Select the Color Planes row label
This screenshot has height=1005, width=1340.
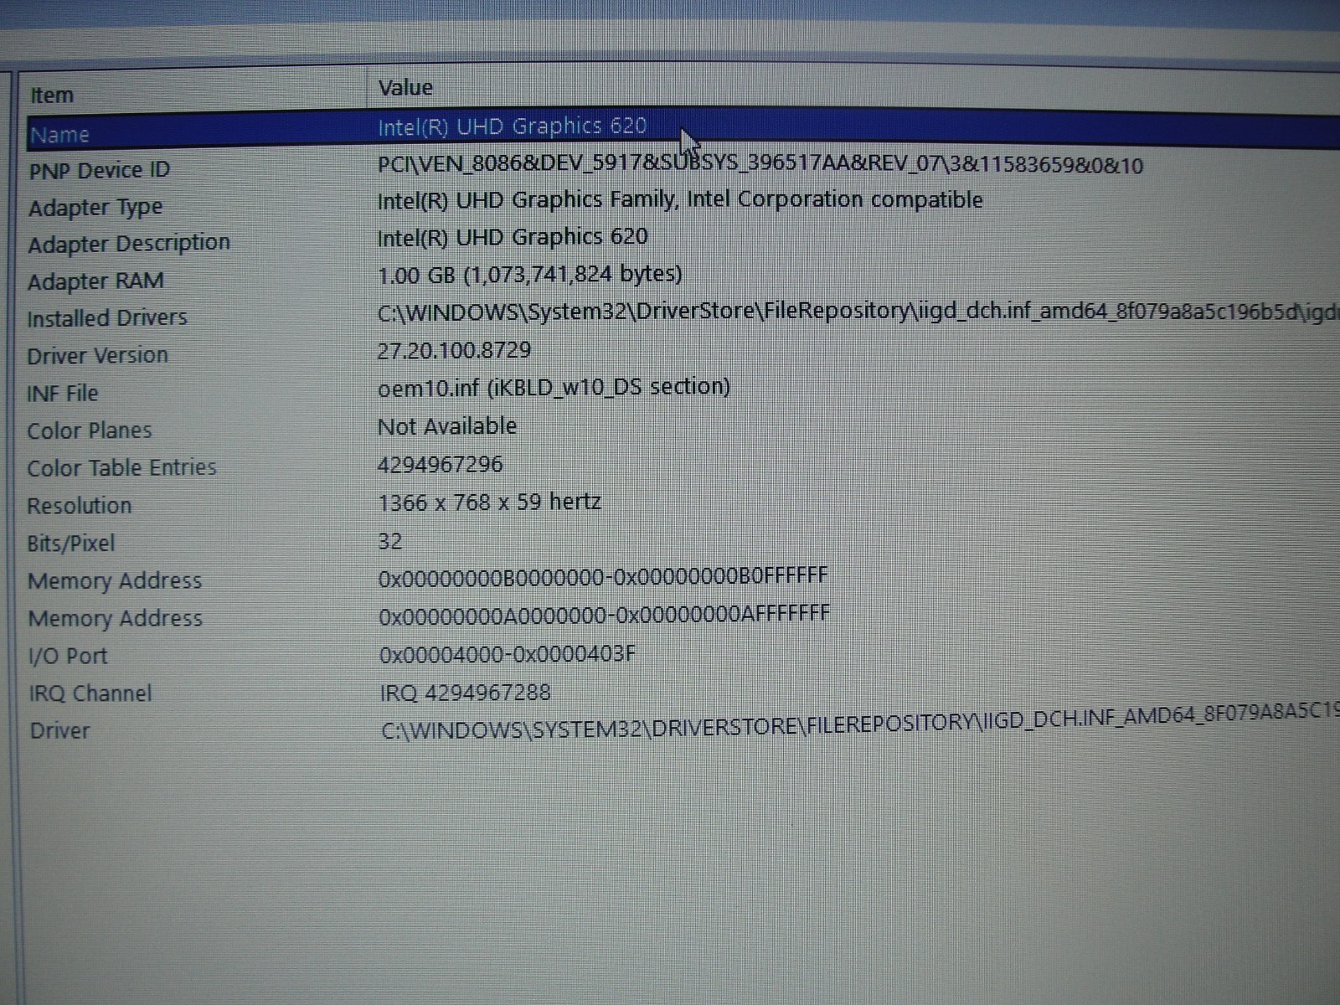[x=90, y=430]
